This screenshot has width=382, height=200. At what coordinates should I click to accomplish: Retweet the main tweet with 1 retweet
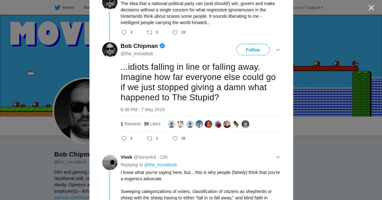(x=150, y=138)
